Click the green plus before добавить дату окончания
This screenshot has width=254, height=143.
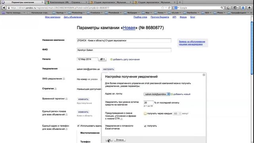click(111, 59)
